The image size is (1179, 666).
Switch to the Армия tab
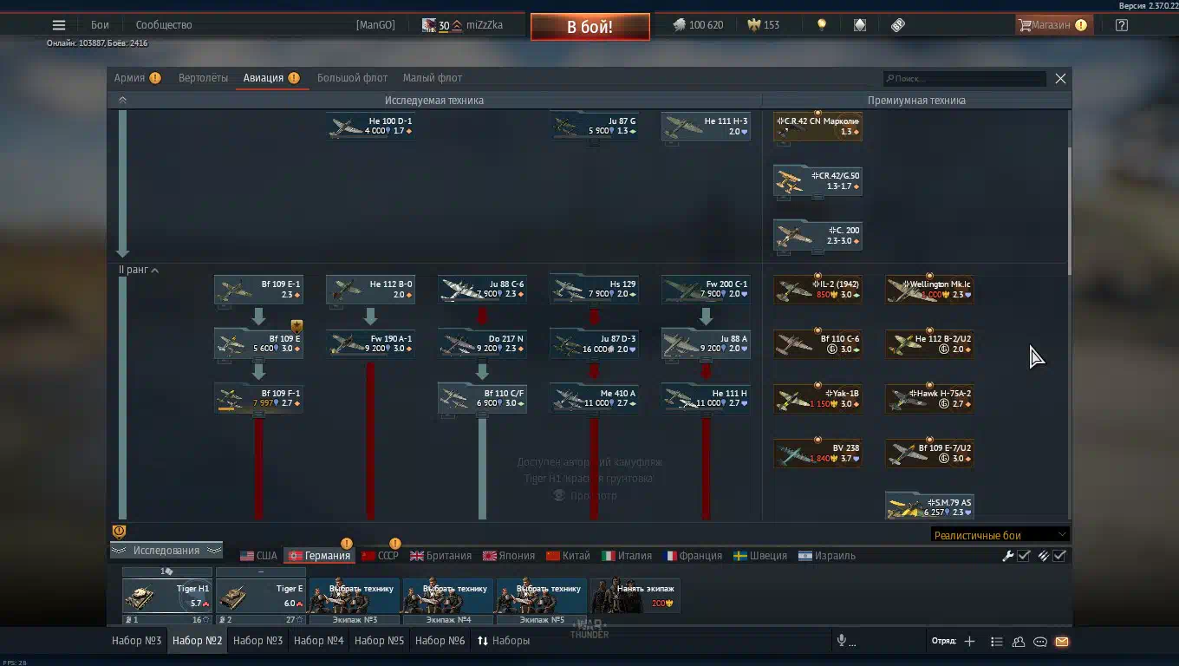click(130, 78)
